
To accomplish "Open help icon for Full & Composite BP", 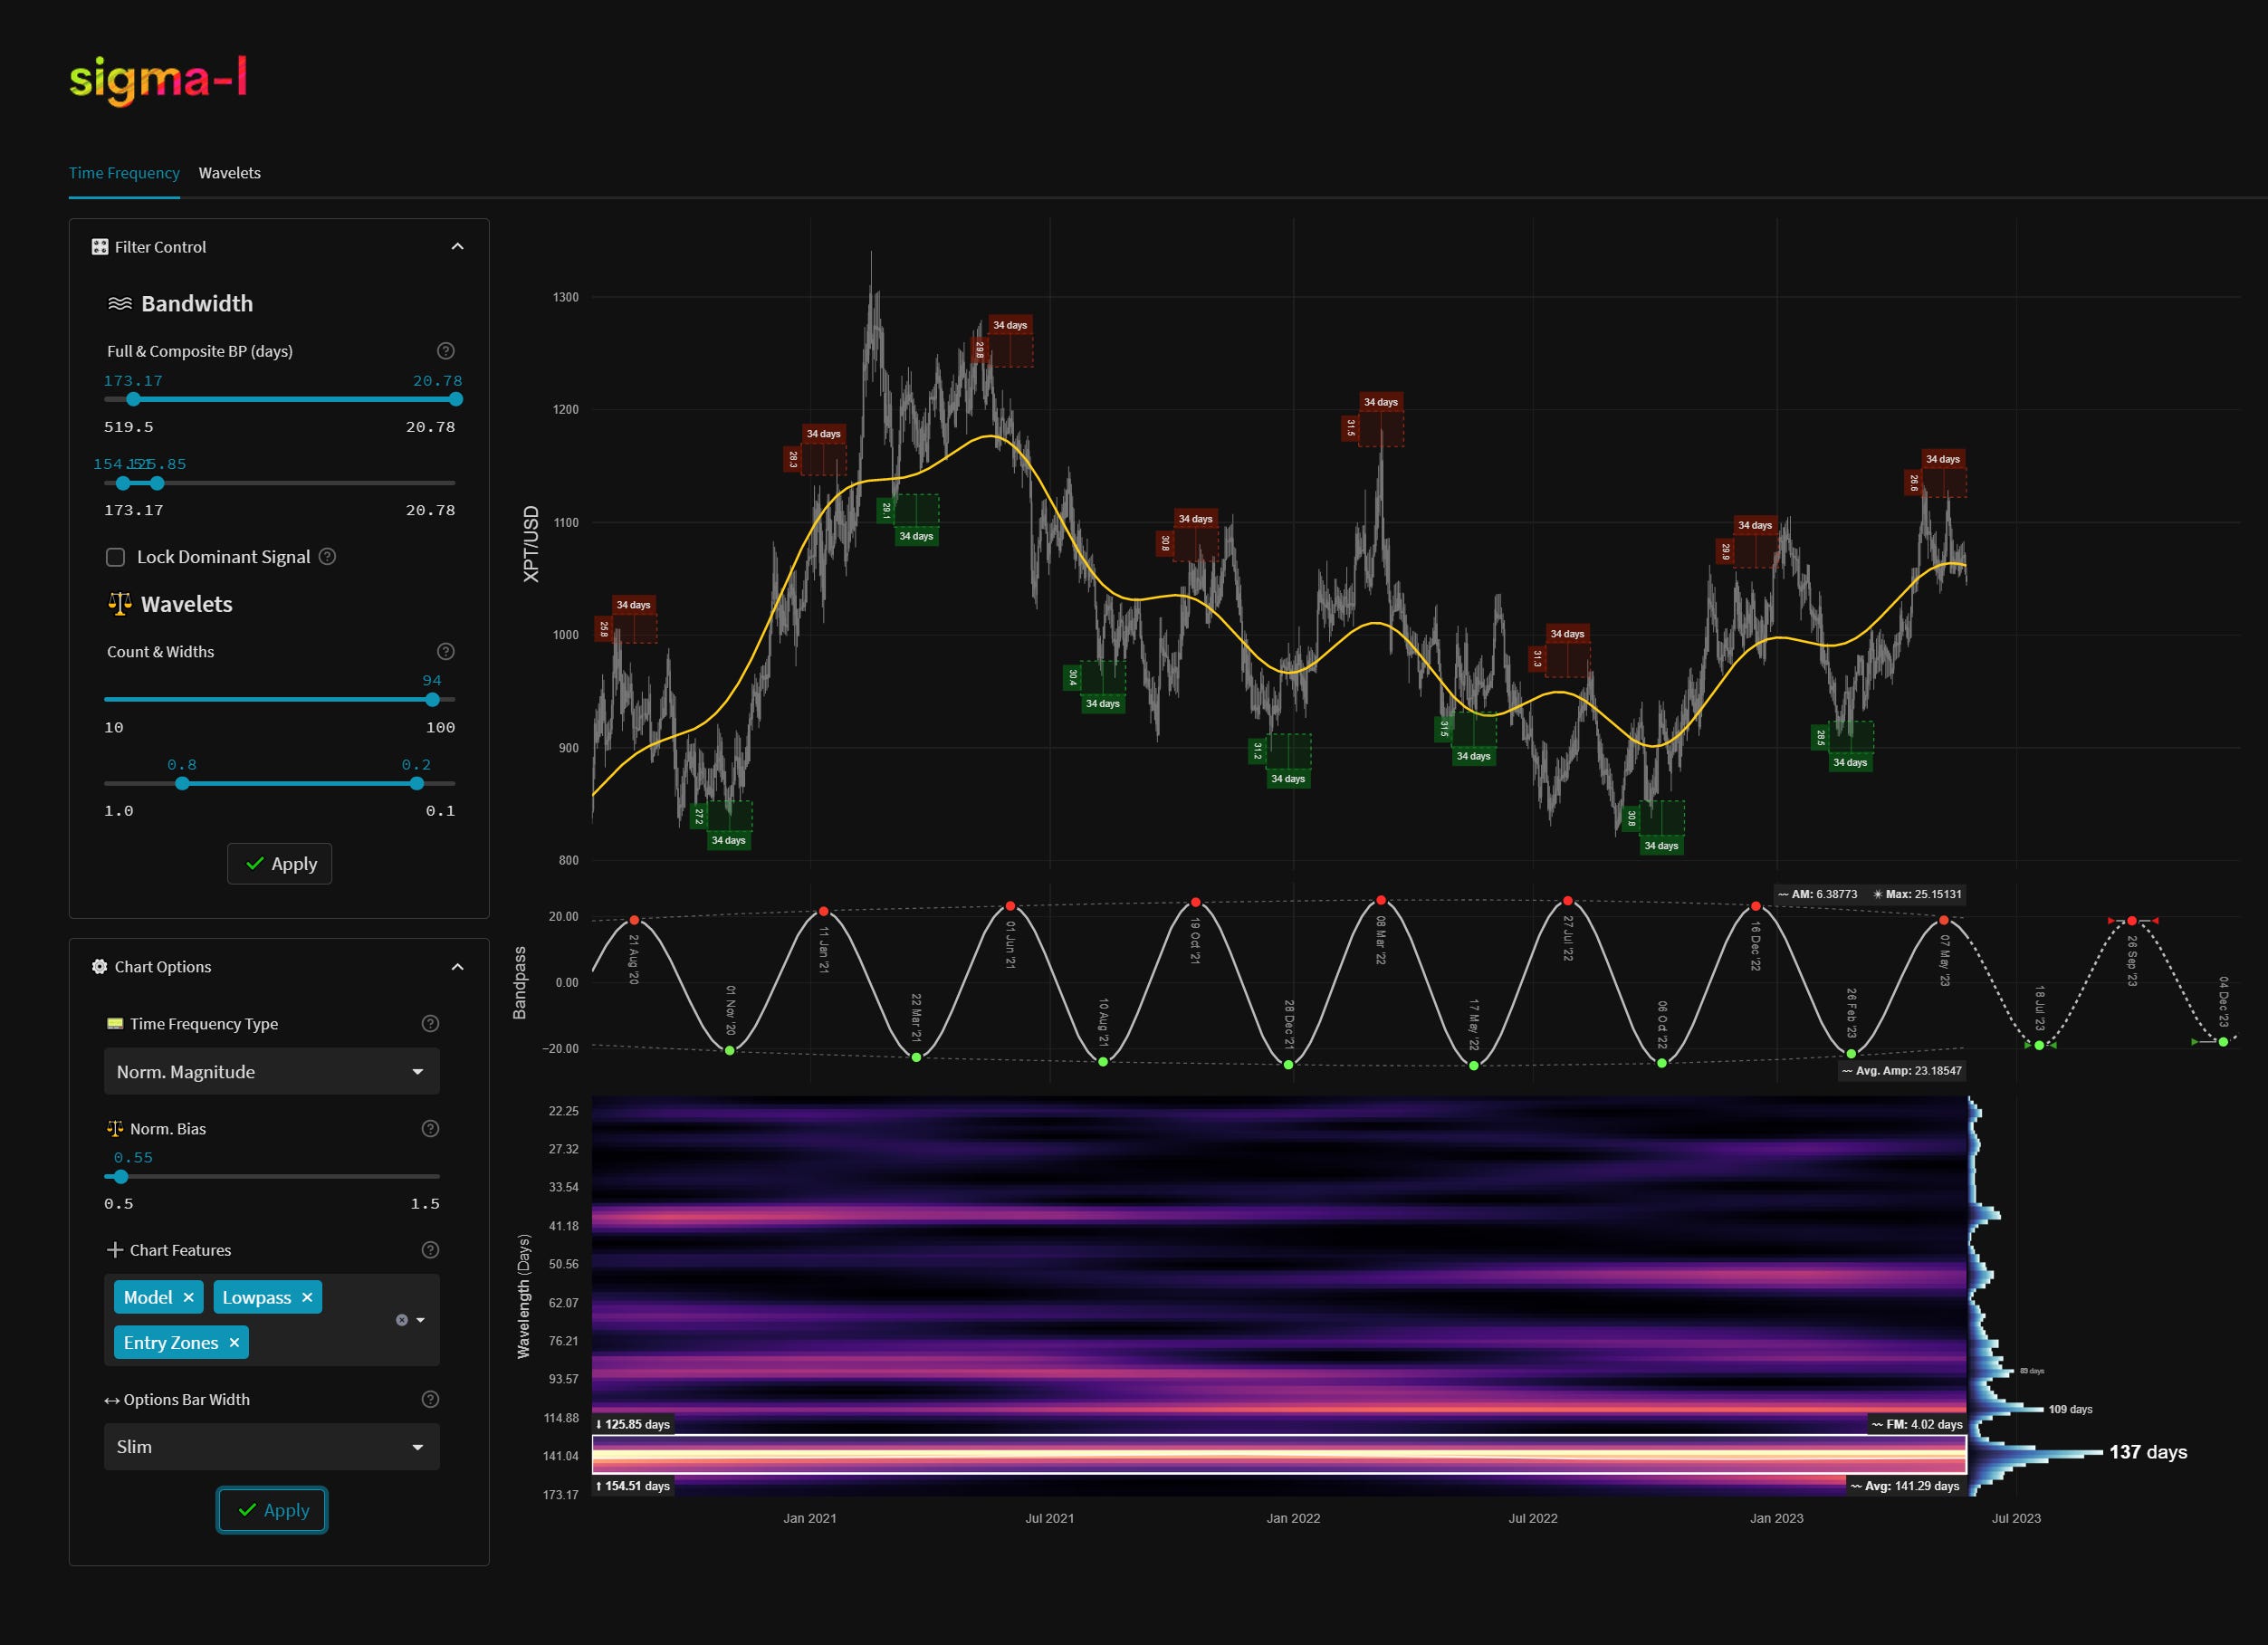I will 446,351.
